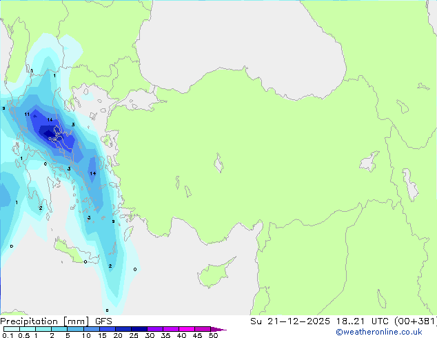Click the "(00+381)" forecast offset text
The image size is (437, 338).
click(416, 321)
